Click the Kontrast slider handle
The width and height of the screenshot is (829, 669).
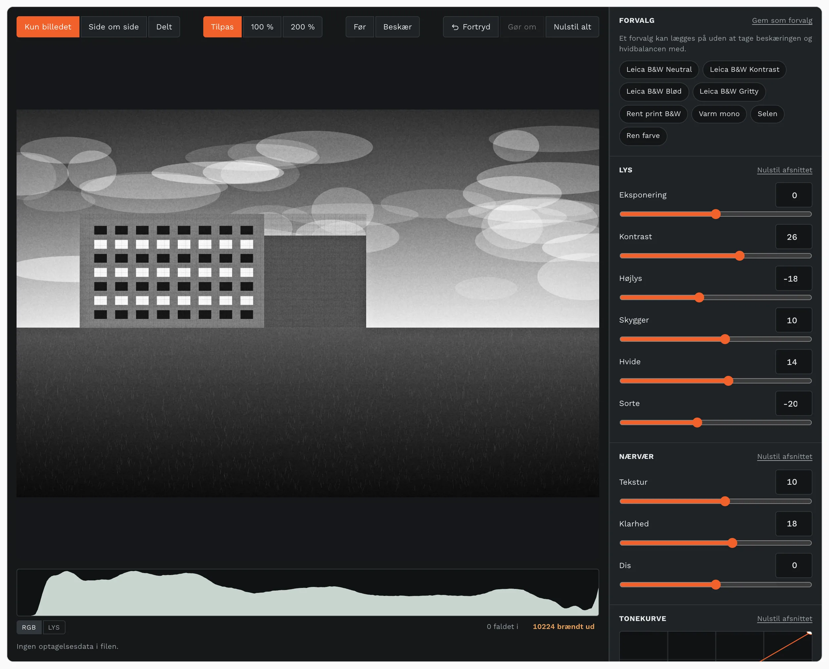coord(739,256)
